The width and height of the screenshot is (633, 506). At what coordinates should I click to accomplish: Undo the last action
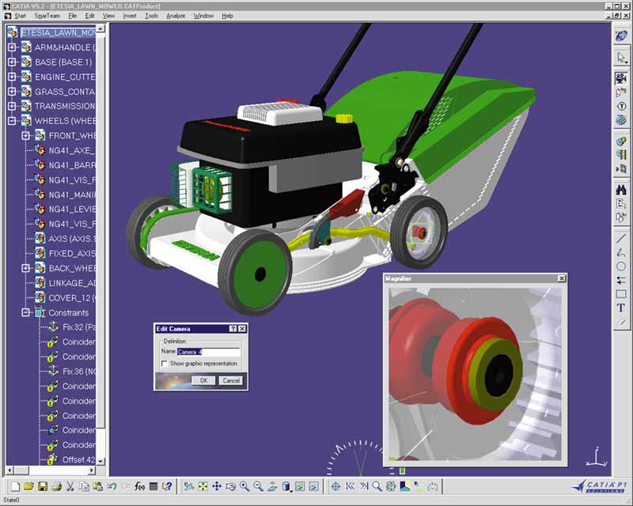tap(112, 486)
